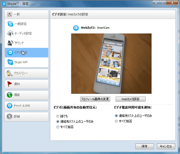Click the ビデオ電話利用可能を通知 label
Screen dimensions: 180x154
[x=133, y=107]
